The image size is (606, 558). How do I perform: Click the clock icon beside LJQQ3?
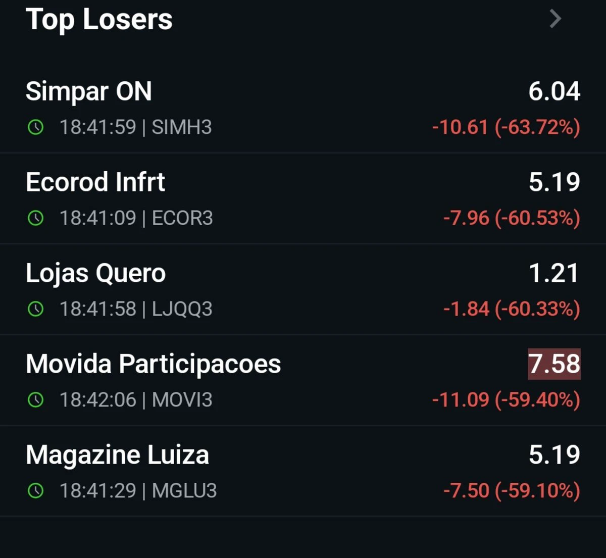(x=35, y=309)
